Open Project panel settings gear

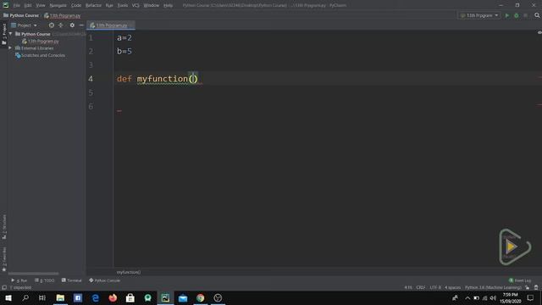[72, 25]
